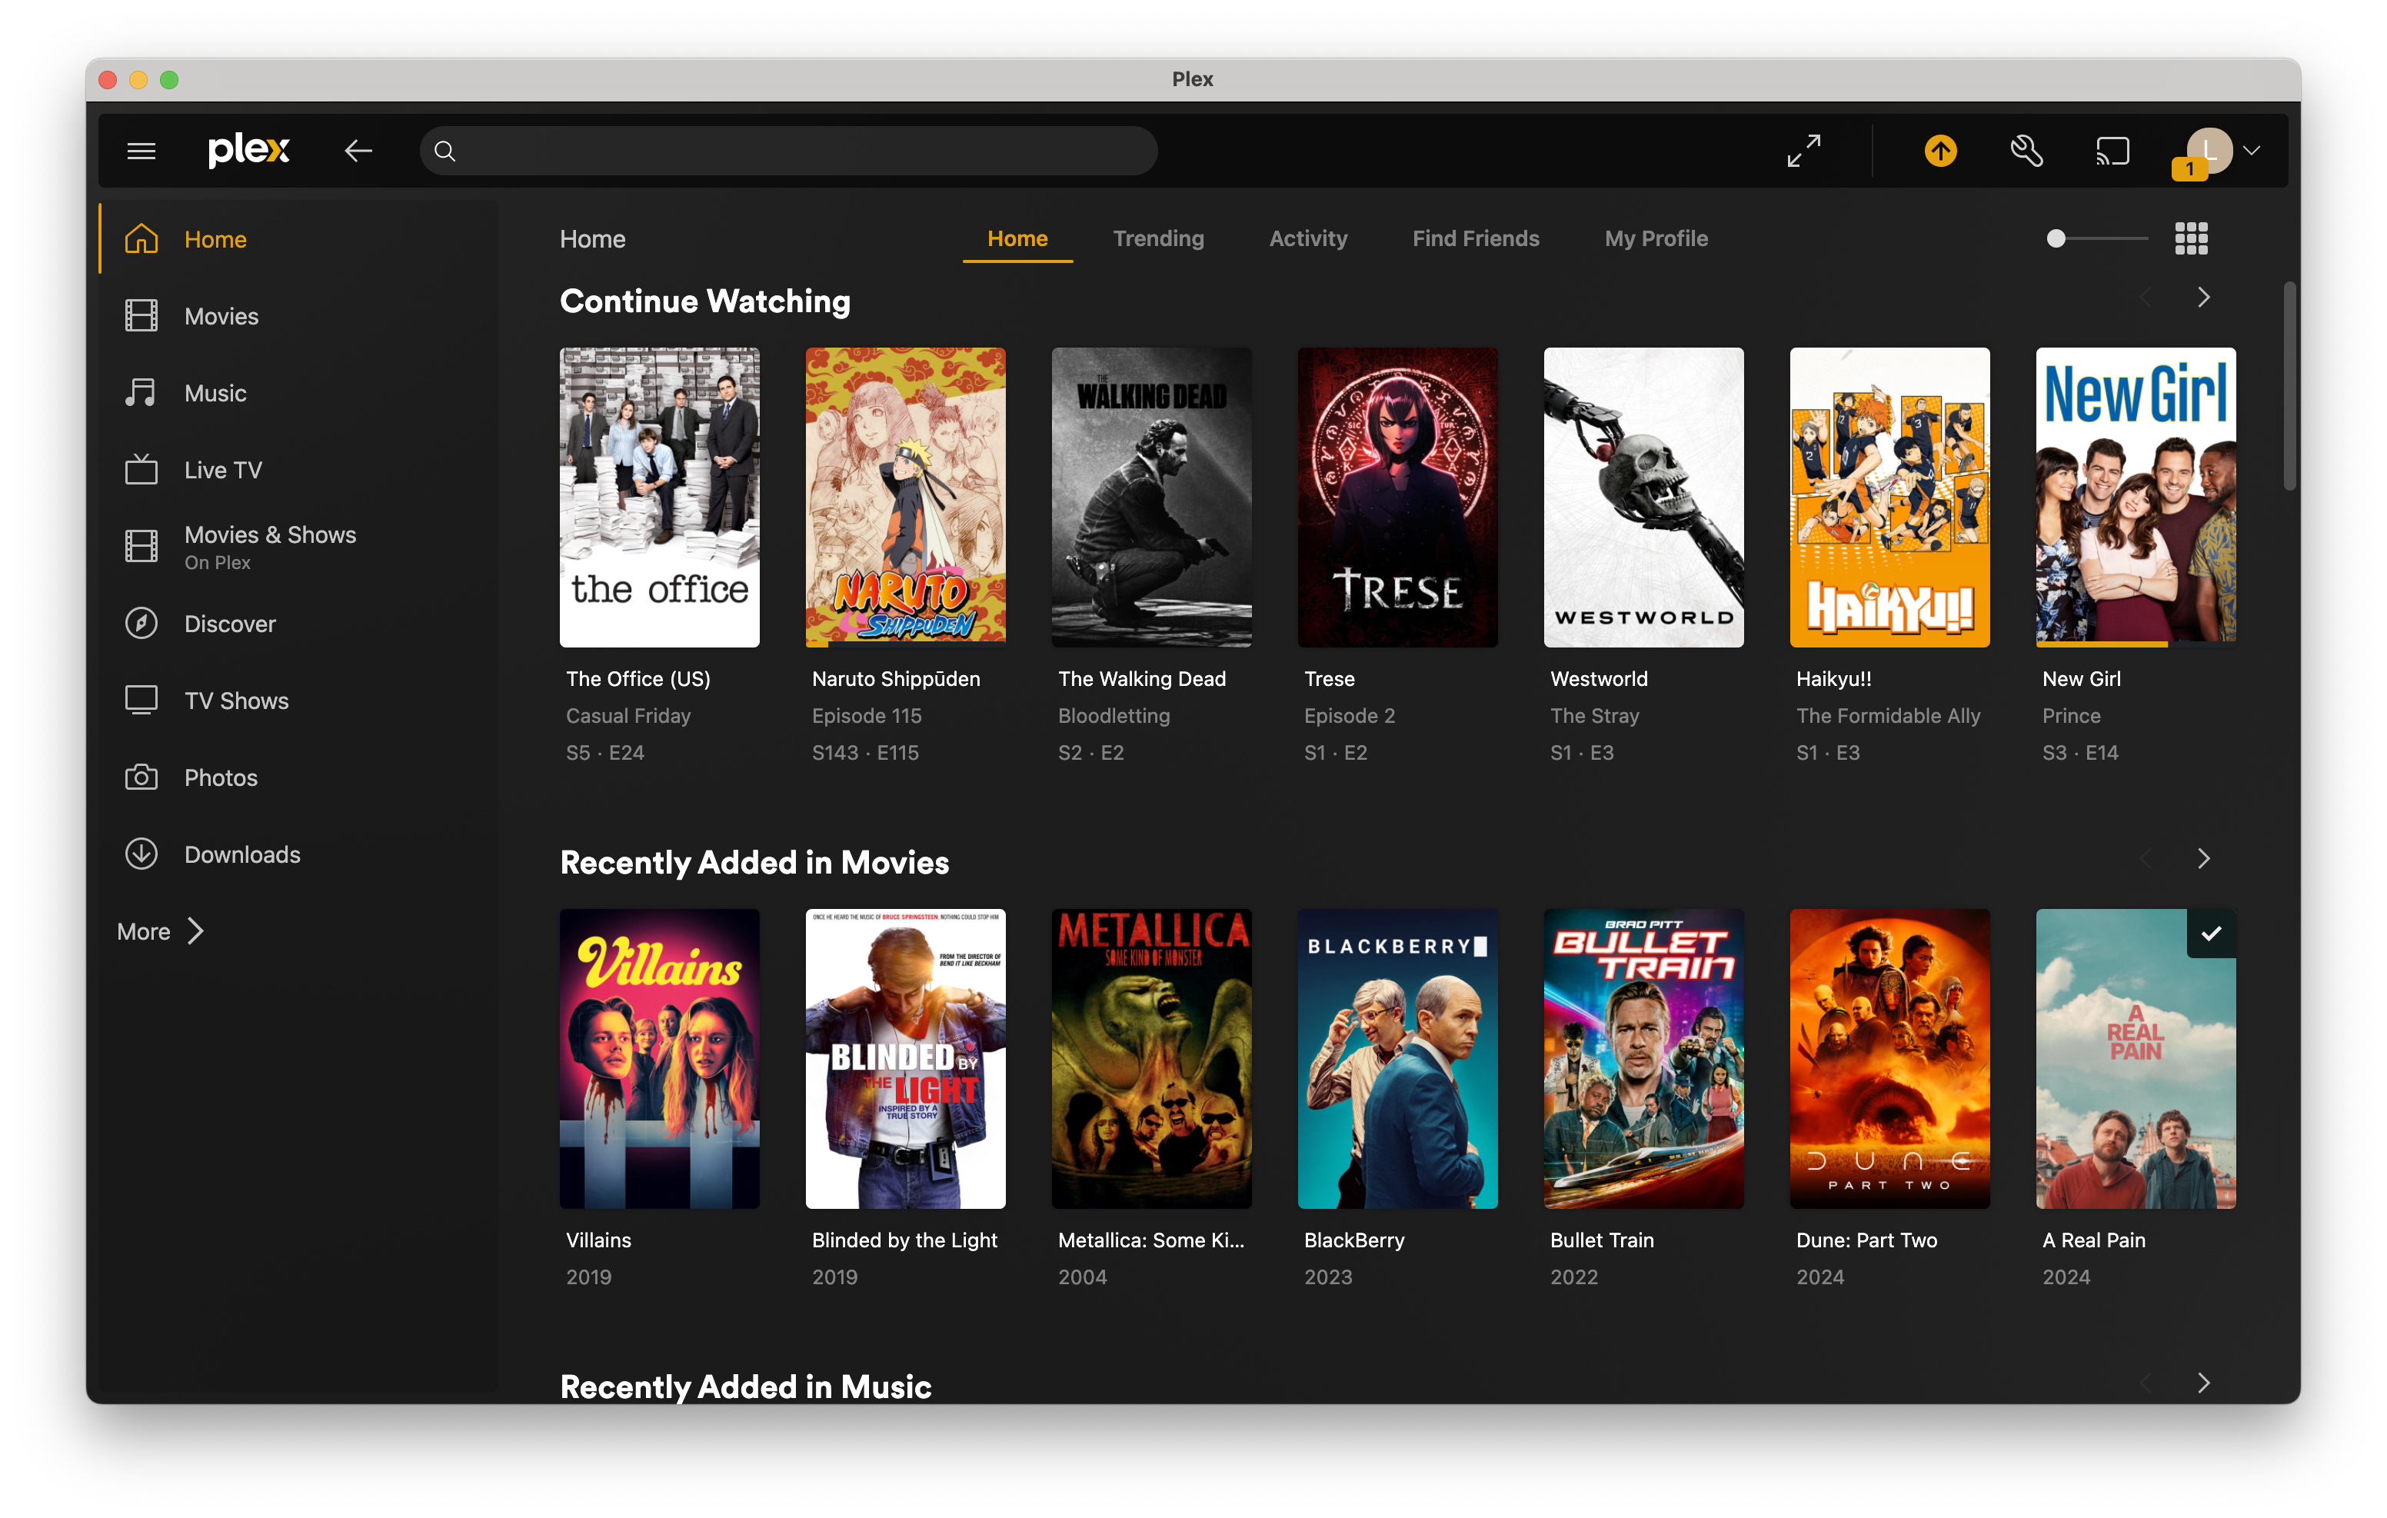Select the Home tab
The width and height of the screenshot is (2387, 1518).
[1017, 239]
